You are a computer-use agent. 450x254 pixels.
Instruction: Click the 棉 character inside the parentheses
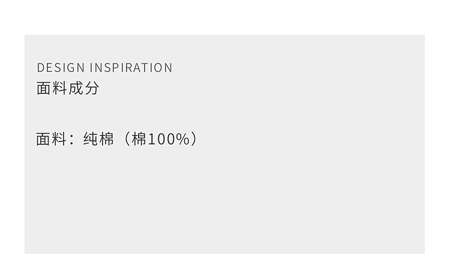139,139
